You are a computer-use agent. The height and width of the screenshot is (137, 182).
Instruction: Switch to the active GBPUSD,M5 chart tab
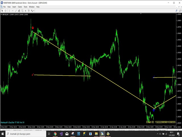click(162, 130)
